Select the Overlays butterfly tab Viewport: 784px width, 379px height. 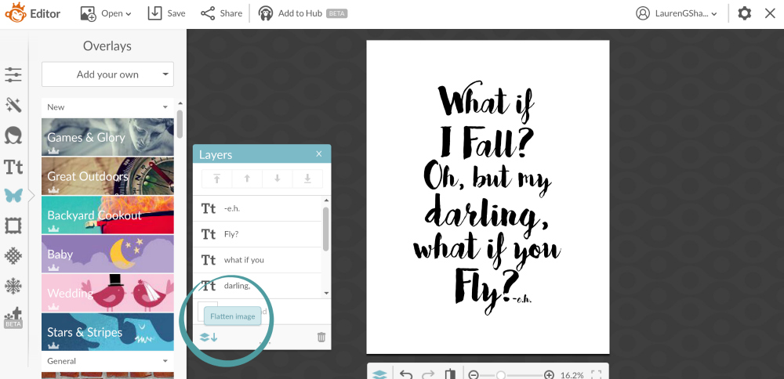pos(13,195)
